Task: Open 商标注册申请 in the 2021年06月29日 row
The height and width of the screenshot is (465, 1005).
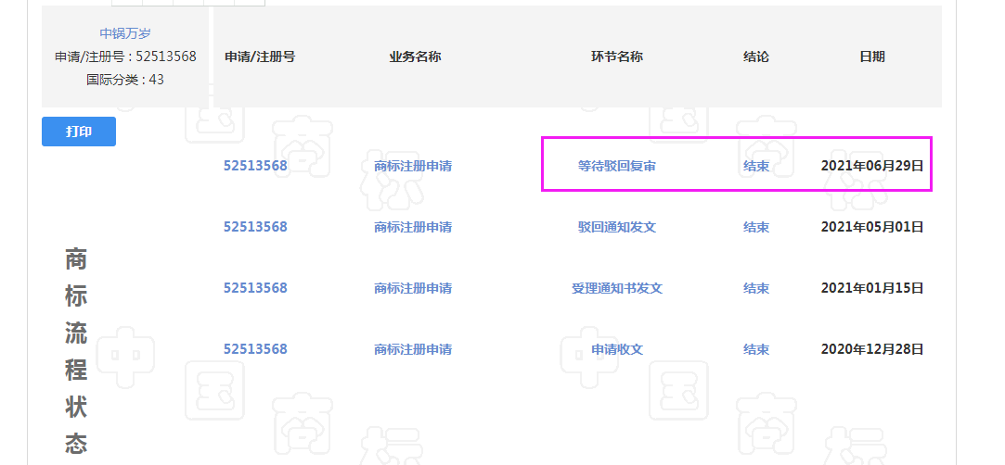Action: coord(413,167)
